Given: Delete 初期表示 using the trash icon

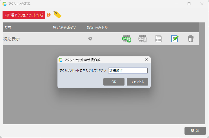Looking at the screenshot, I should 191,39.
